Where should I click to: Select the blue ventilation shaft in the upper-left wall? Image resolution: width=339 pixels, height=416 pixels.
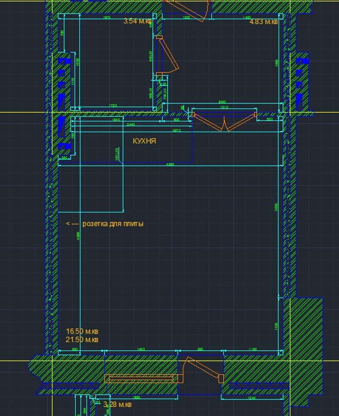tap(64, 80)
